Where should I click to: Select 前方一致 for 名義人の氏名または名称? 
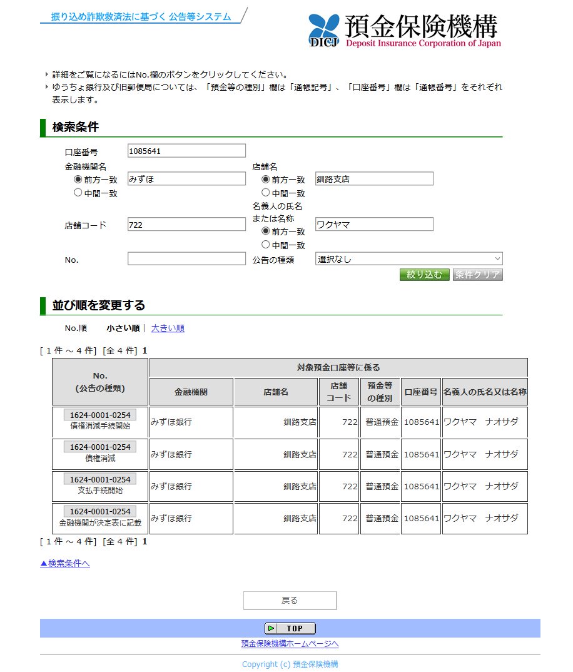pos(265,231)
